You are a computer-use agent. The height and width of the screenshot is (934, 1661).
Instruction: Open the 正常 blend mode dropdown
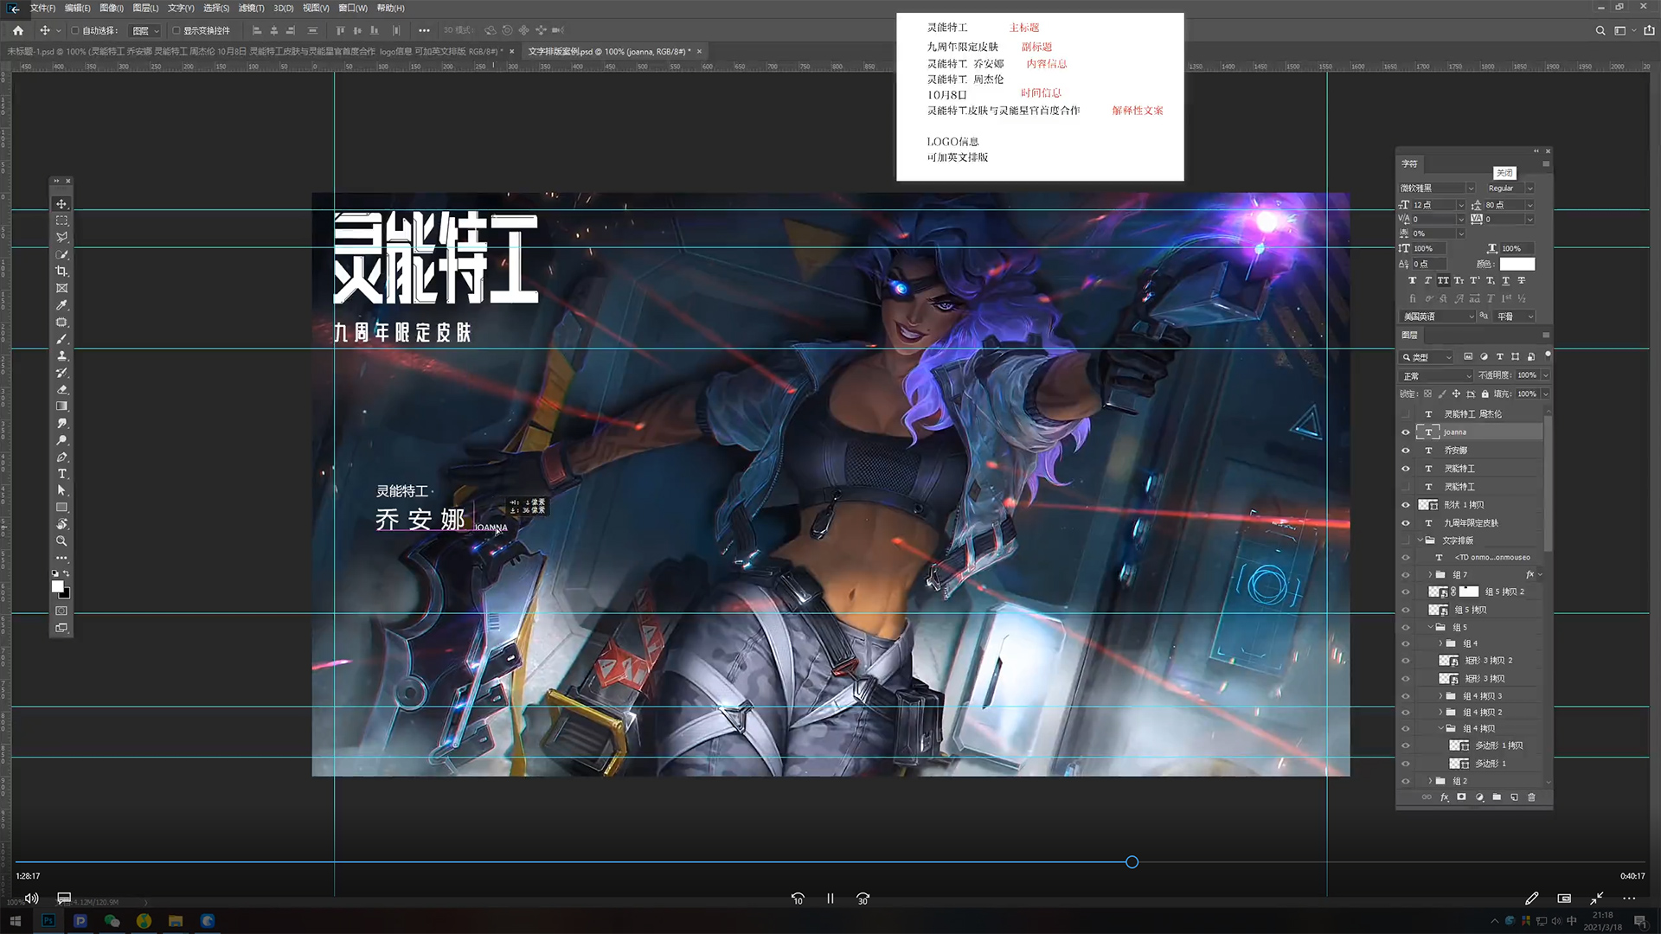point(1436,376)
